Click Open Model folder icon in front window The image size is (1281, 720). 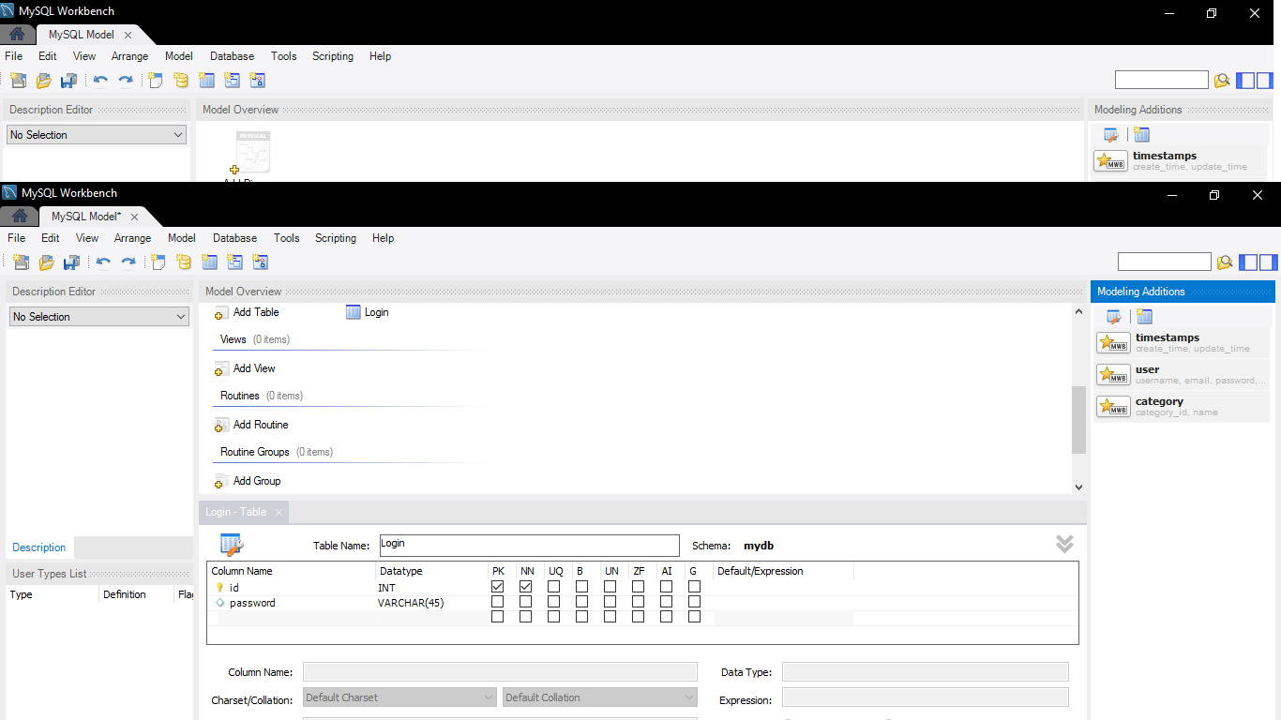46,262
